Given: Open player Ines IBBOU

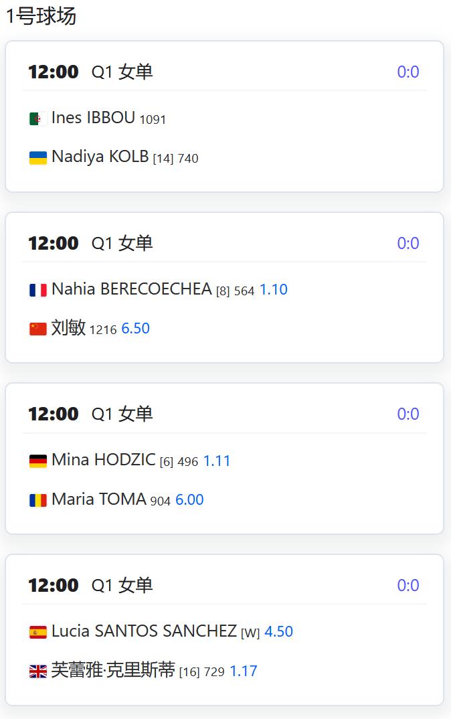Looking at the screenshot, I should (x=93, y=118).
